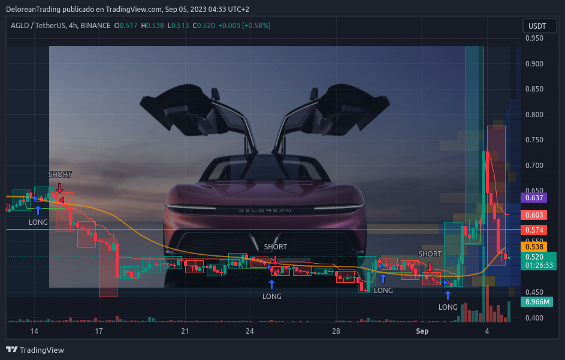Click the blue arrow above the earliest LONG signal
The height and width of the screenshot is (360, 565).
[x=38, y=210]
